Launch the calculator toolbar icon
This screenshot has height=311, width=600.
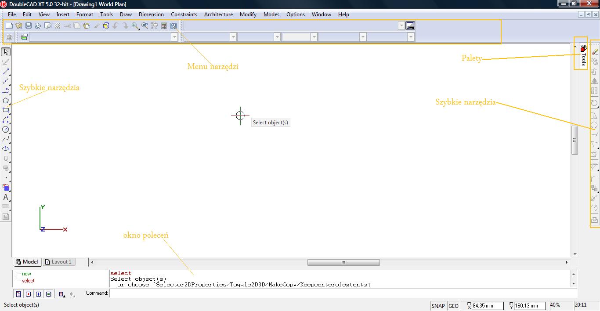(x=164, y=26)
